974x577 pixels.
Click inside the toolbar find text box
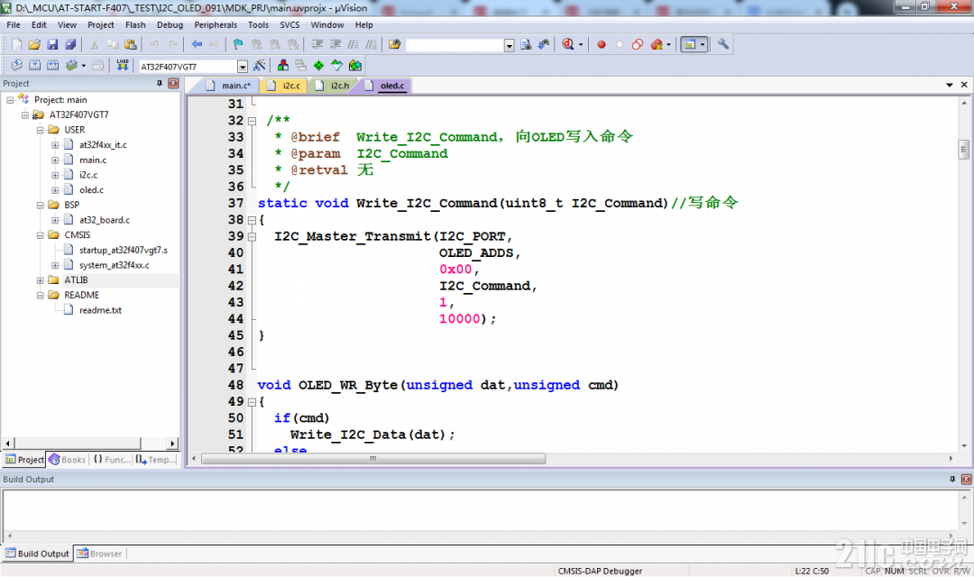pyautogui.click(x=455, y=45)
